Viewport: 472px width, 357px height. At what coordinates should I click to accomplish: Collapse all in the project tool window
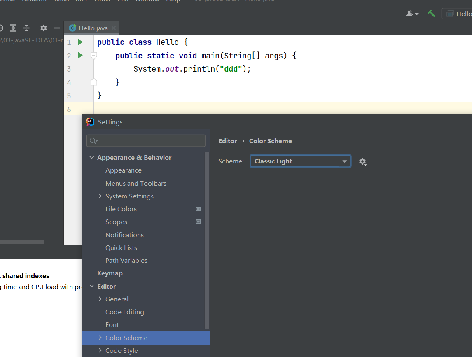click(26, 28)
